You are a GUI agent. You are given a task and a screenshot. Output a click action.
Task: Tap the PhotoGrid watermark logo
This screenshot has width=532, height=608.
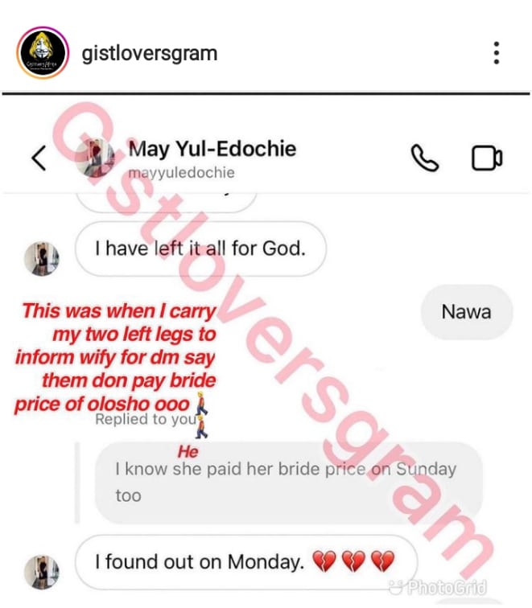point(438,588)
